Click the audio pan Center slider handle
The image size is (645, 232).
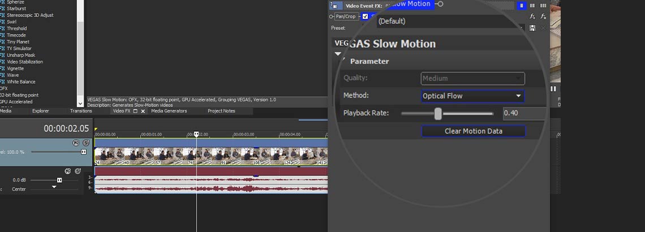coord(54,187)
